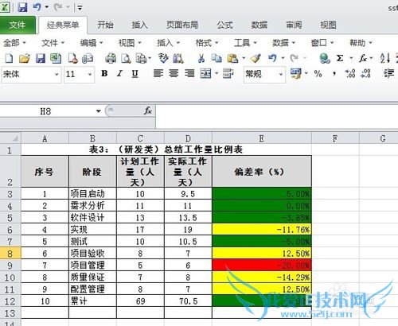Select title cell 表3: (研发类) 总结工作量比例表

tap(166, 149)
